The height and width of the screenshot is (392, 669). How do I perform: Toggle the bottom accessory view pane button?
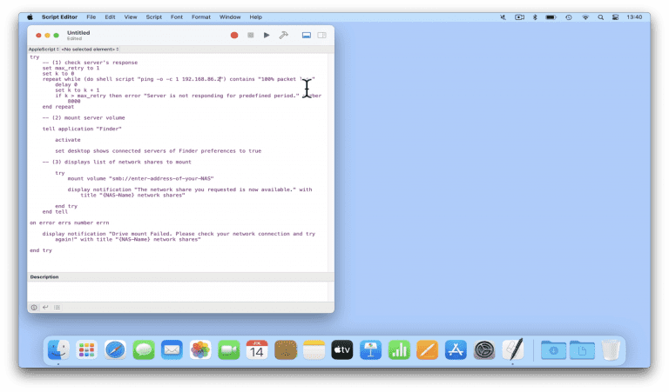tap(307, 36)
